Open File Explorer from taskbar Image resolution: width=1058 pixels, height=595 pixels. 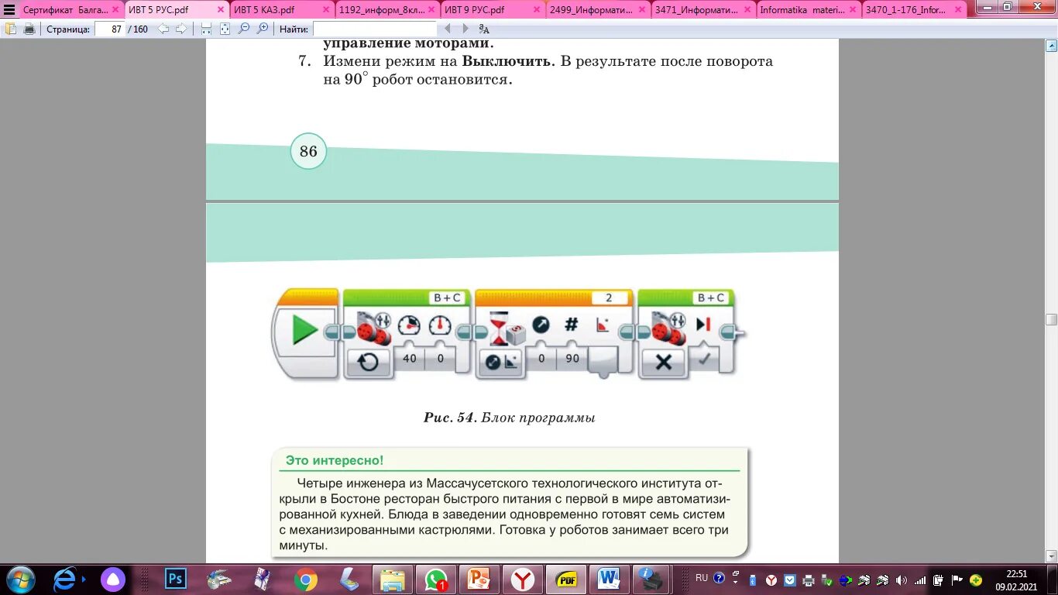coord(393,580)
